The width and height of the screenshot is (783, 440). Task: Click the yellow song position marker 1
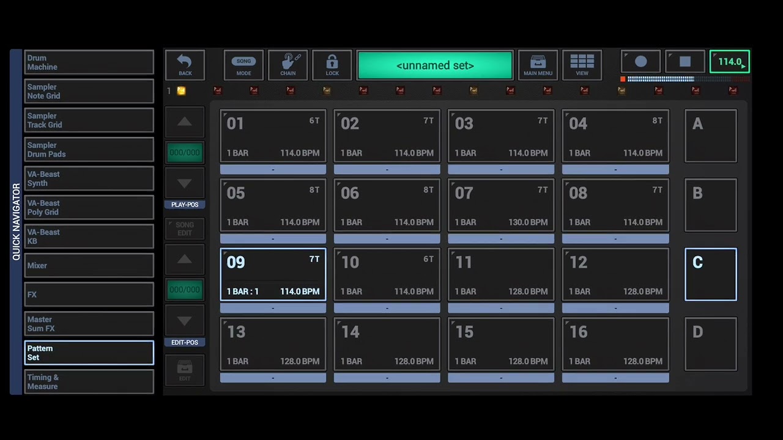point(181,91)
